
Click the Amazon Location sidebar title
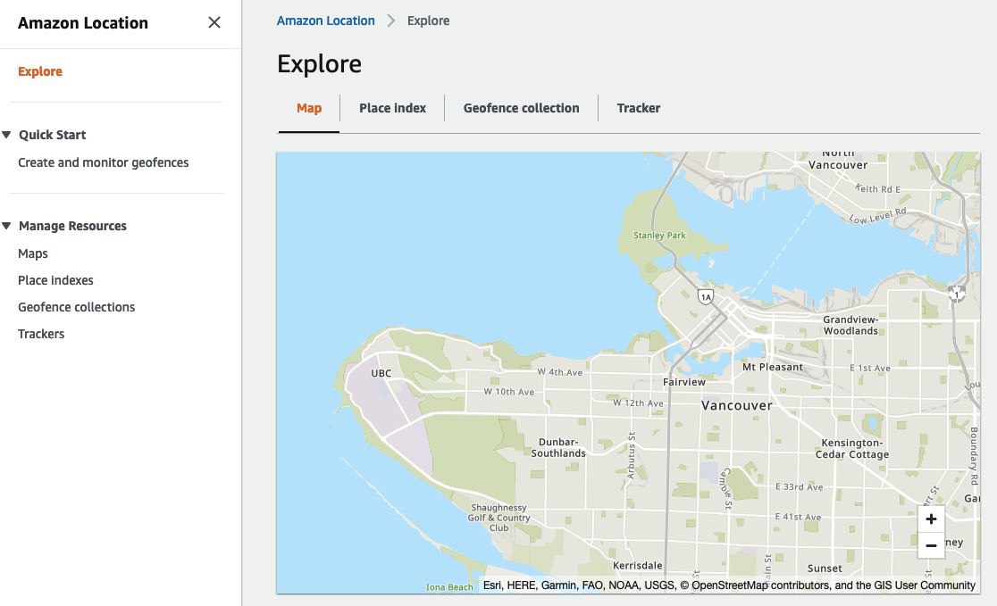coord(83,23)
